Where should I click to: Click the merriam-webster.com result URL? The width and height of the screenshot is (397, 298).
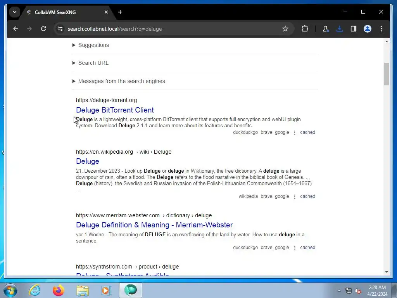click(144, 215)
